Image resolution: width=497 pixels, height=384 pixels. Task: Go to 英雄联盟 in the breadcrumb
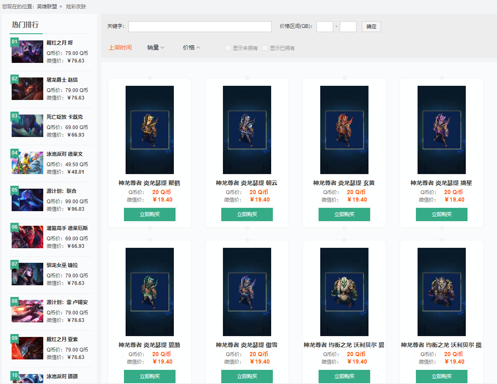pyautogui.click(x=47, y=7)
